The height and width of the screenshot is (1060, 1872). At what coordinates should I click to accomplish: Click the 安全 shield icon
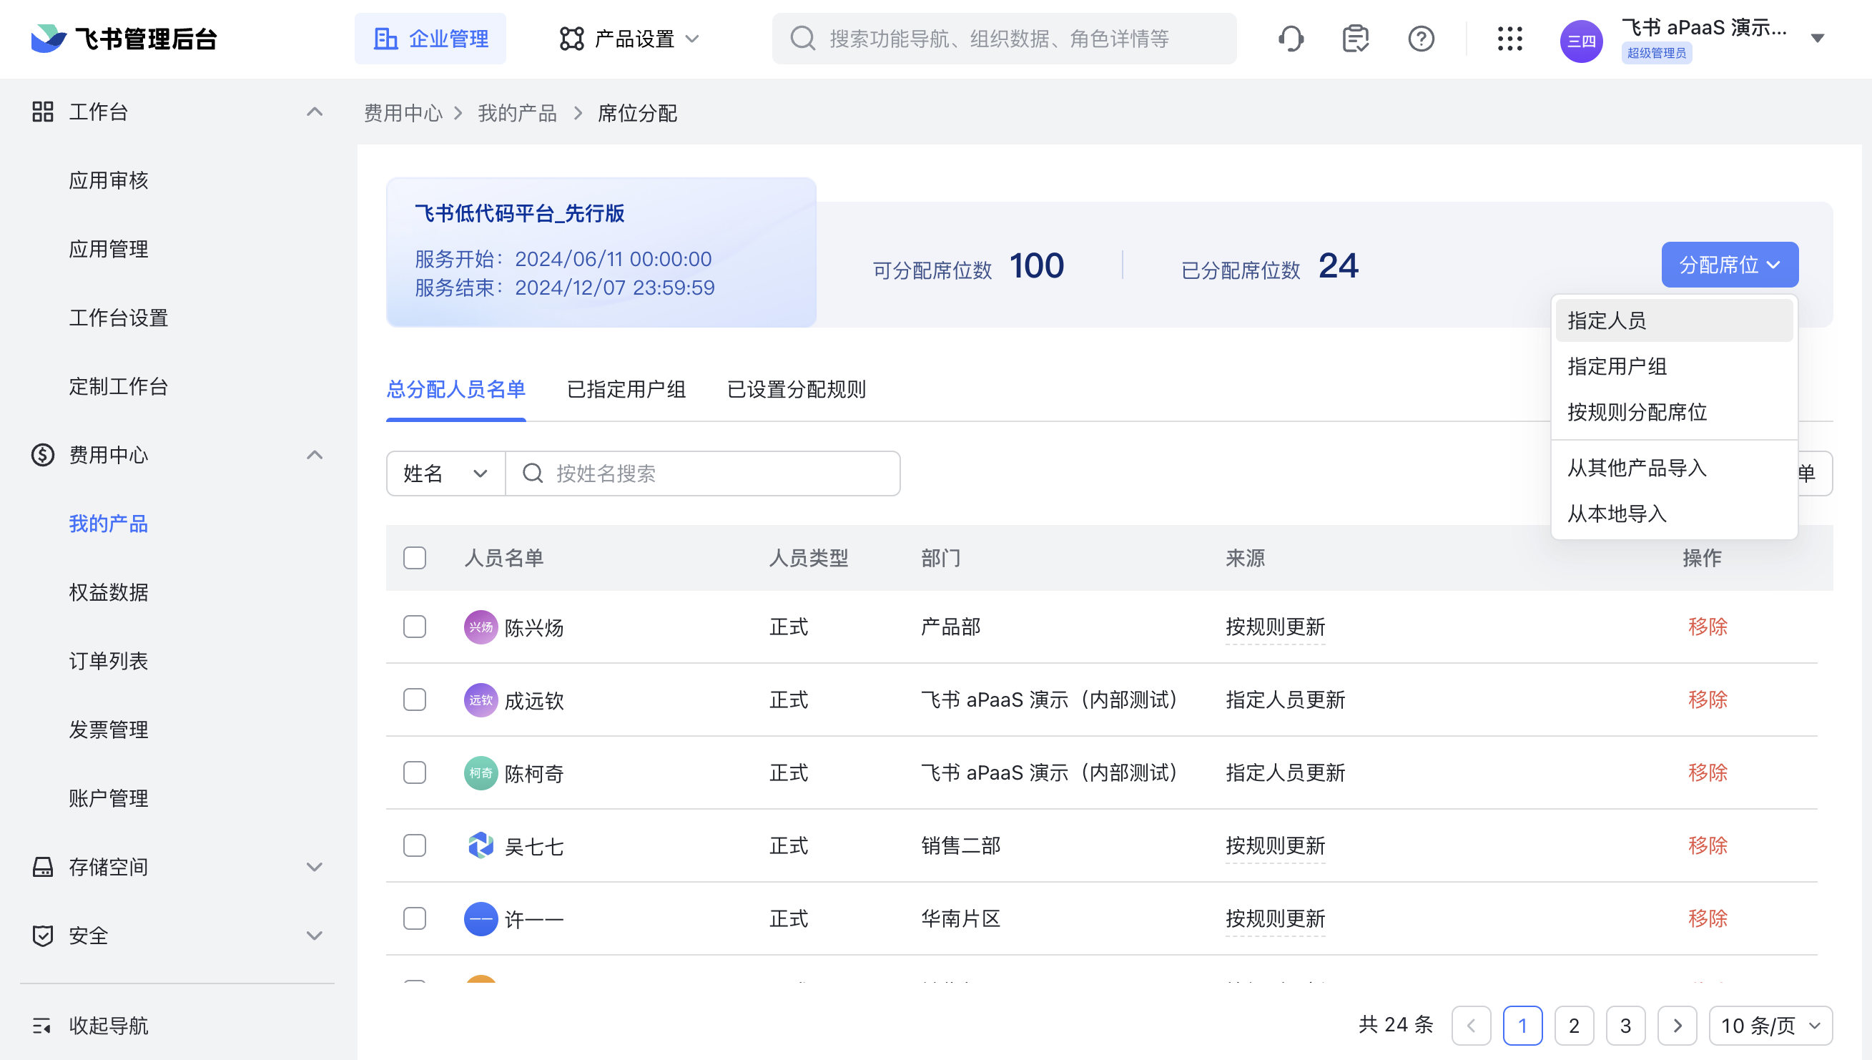coord(43,936)
